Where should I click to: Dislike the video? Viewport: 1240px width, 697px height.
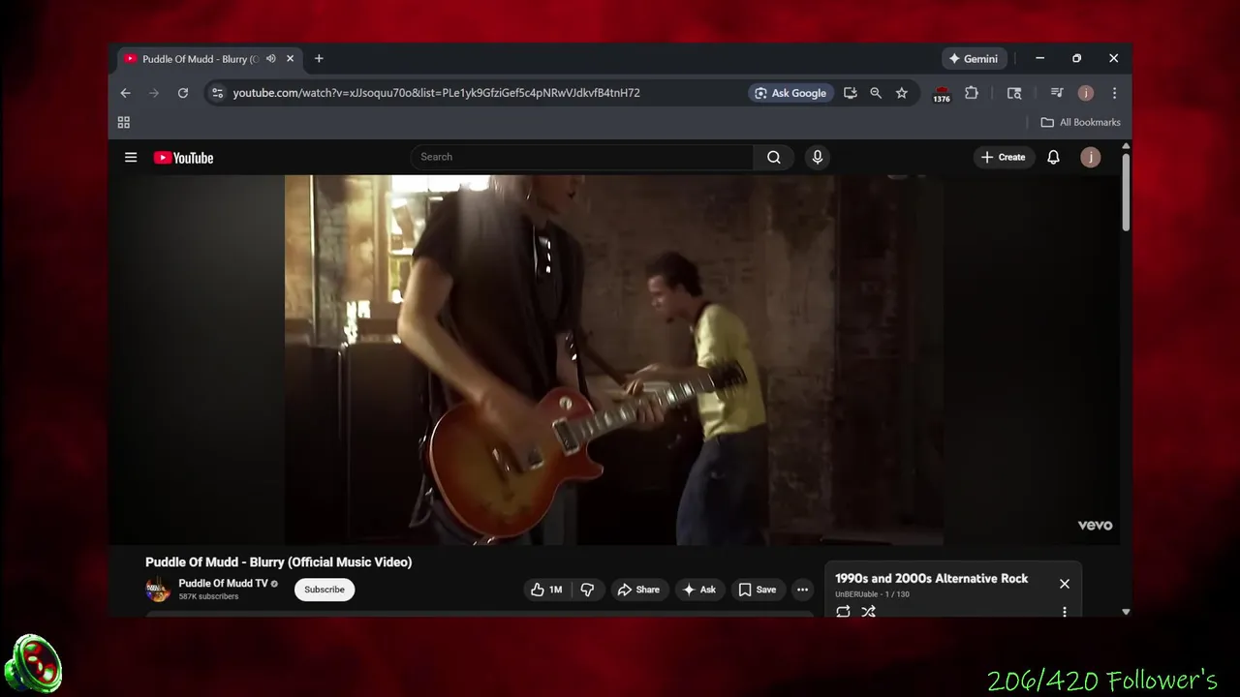(x=587, y=590)
